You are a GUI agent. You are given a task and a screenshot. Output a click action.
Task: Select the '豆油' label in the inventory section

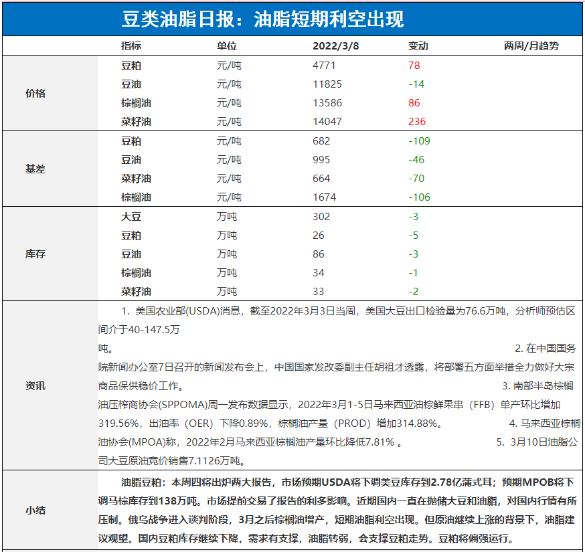(131, 254)
